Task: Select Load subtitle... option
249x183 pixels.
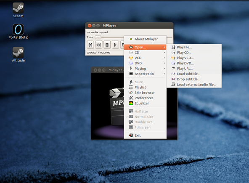Action: tap(194, 74)
